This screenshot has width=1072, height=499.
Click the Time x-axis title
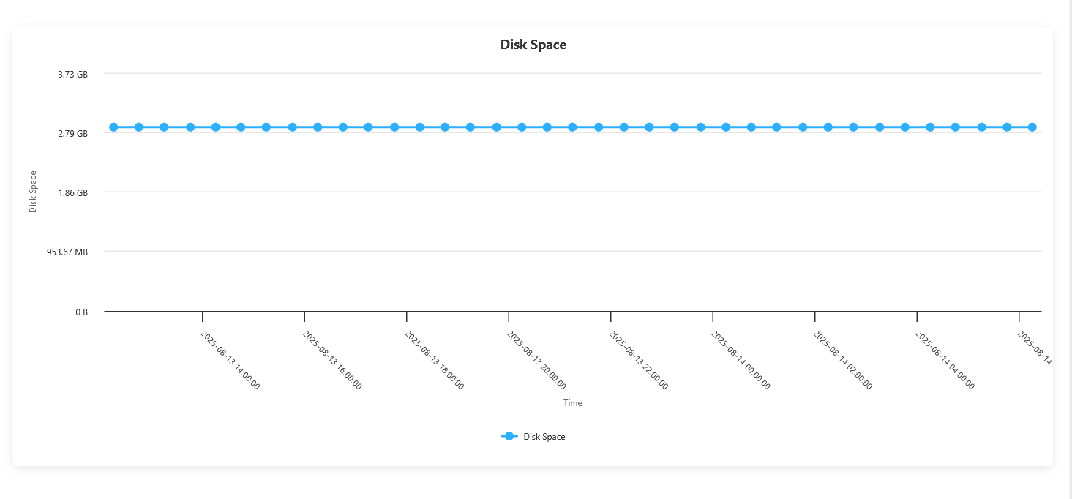coord(573,403)
